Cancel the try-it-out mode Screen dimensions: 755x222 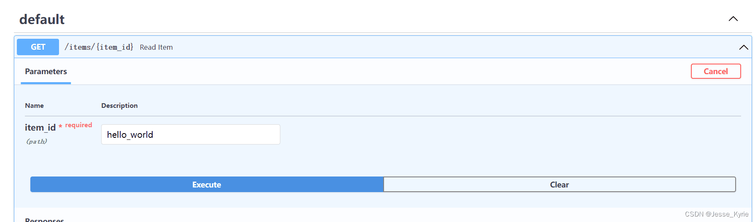716,71
